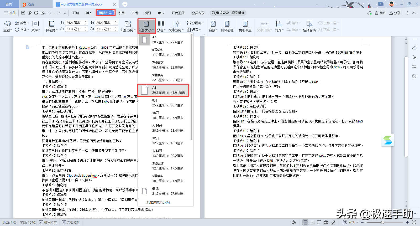Select 大32开 paper size

(x=164, y=153)
